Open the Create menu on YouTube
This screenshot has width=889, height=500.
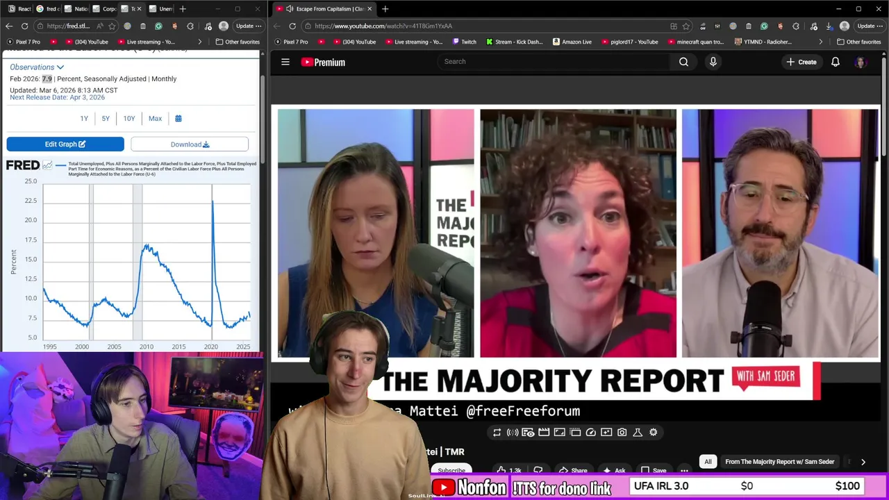click(x=801, y=62)
